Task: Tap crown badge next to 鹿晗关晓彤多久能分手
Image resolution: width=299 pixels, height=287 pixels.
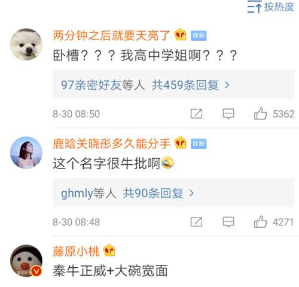Action: coord(181,143)
